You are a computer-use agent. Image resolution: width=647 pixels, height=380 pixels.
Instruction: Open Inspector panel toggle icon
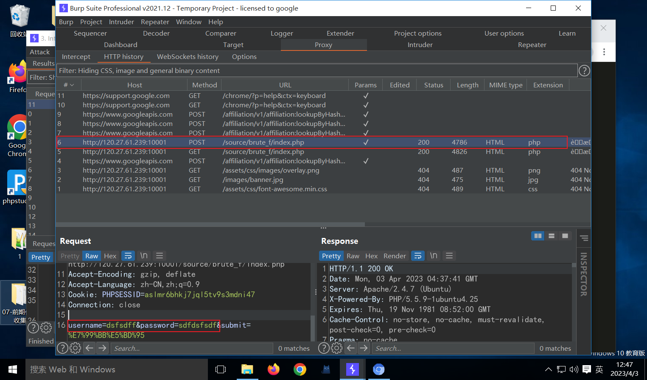[x=584, y=238]
